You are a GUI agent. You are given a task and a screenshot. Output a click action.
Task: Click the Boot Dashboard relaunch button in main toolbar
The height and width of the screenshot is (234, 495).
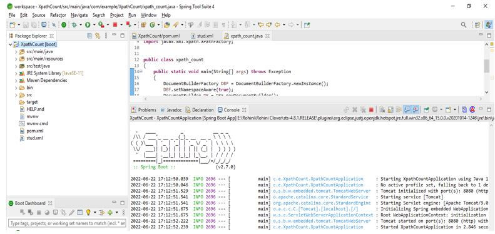pos(64,24)
